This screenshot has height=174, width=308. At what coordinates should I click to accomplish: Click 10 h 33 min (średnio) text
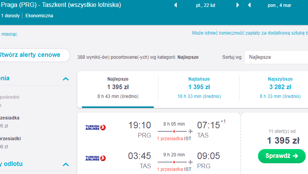199,96
